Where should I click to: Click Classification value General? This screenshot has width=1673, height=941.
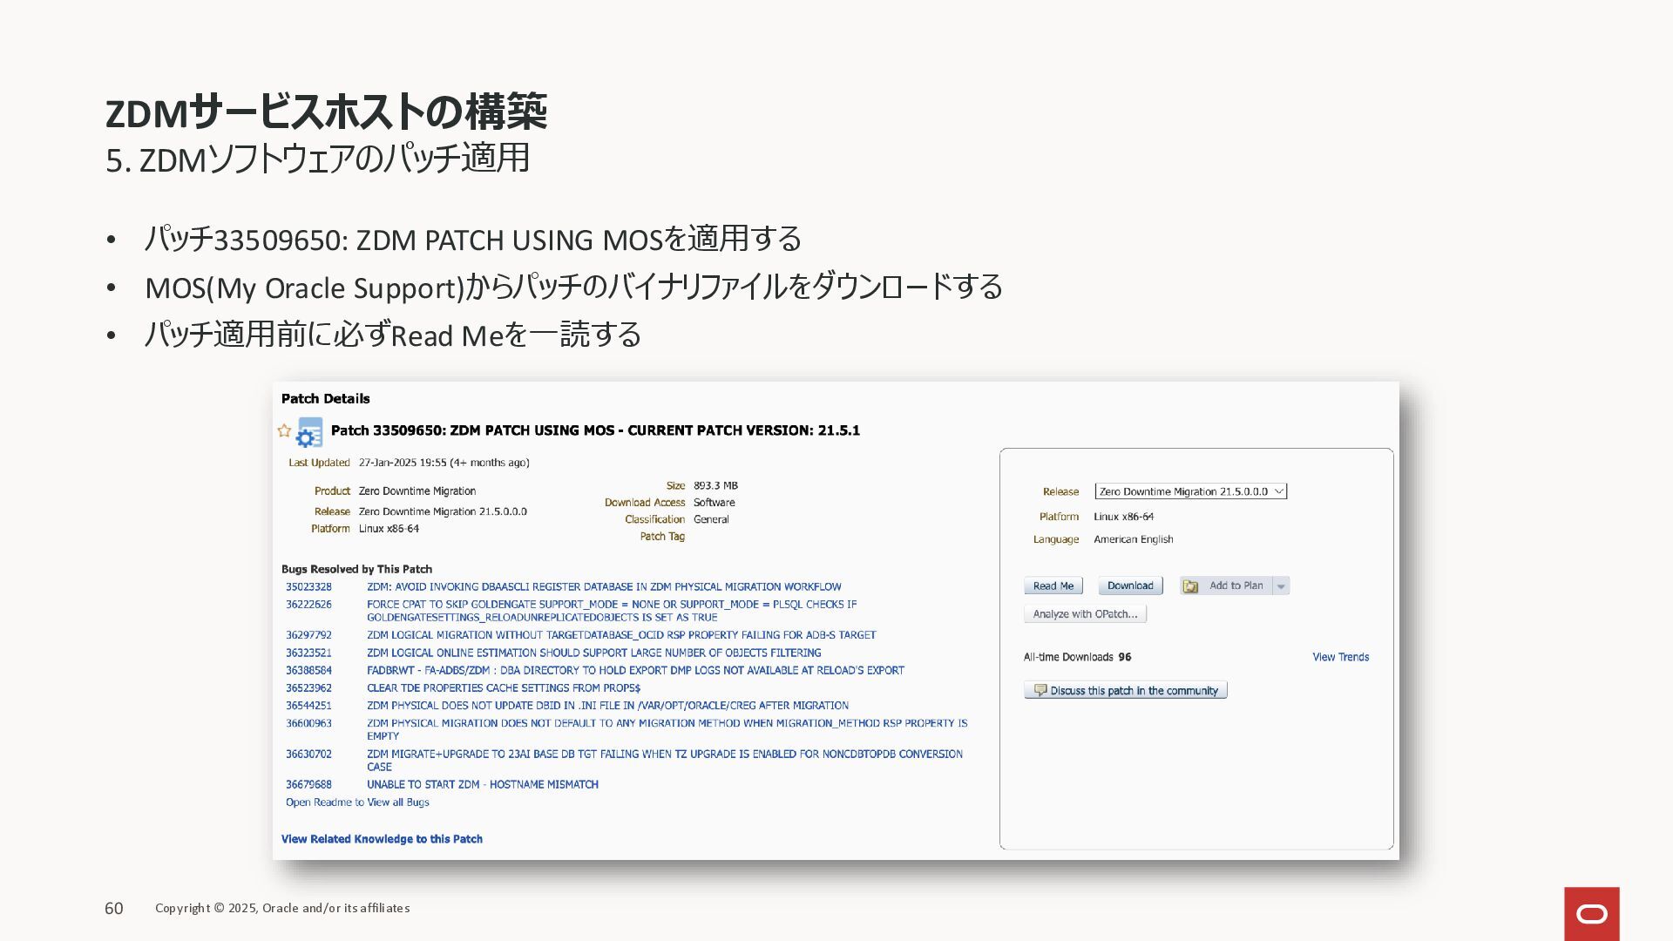pos(711,519)
